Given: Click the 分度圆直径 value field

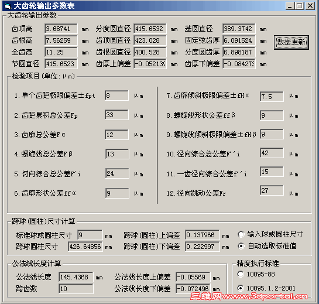Looking at the screenshot, I should [150, 29].
